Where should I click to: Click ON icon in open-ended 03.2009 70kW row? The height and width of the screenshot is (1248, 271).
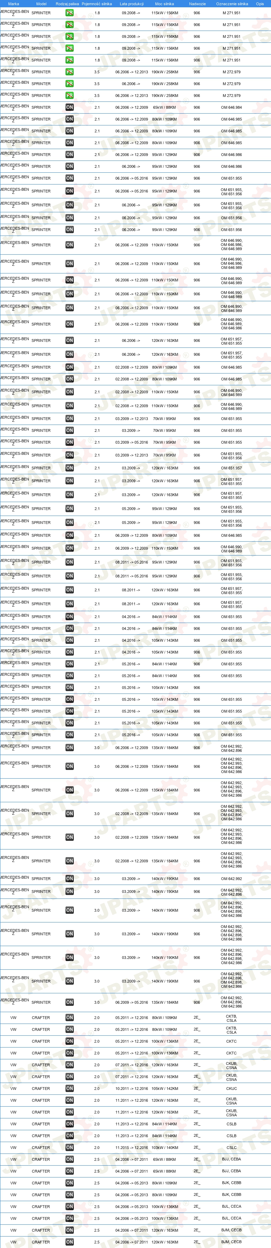pyautogui.click(x=70, y=431)
